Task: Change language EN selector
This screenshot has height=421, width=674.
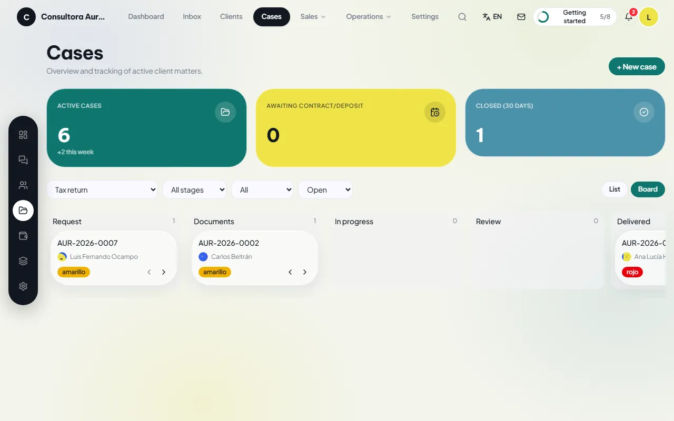Action: (x=492, y=17)
